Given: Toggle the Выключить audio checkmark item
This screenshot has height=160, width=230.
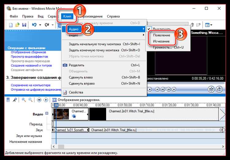Looking at the screenshot, I should (168, 29).
